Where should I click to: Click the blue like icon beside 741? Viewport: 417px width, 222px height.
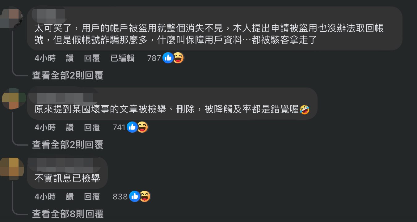pyautogui.click(x=132, y=127)
